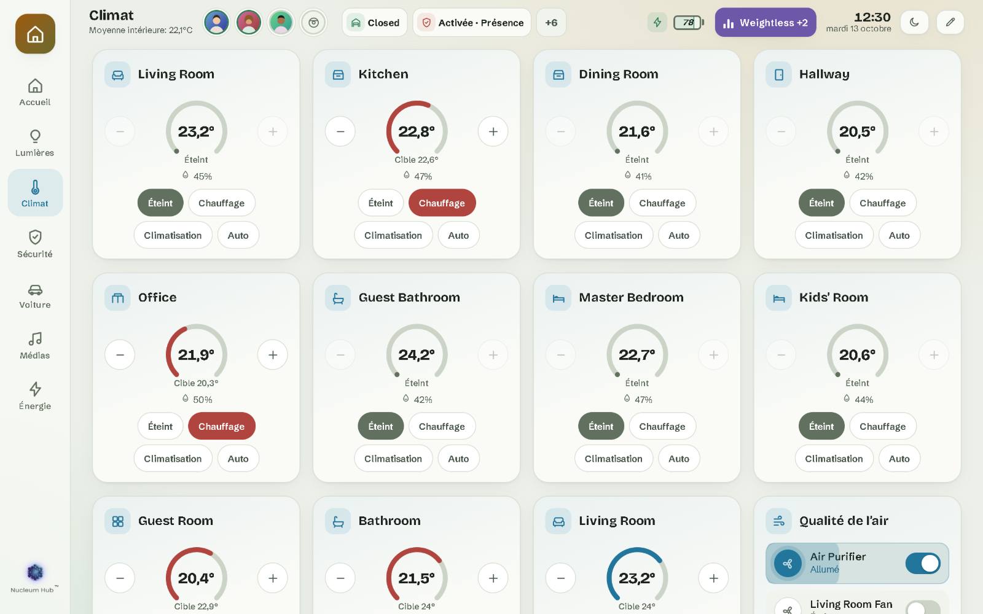Click the Hallway door icon
The width and height of the screenshot is (983, 614).
coord(779,75)
